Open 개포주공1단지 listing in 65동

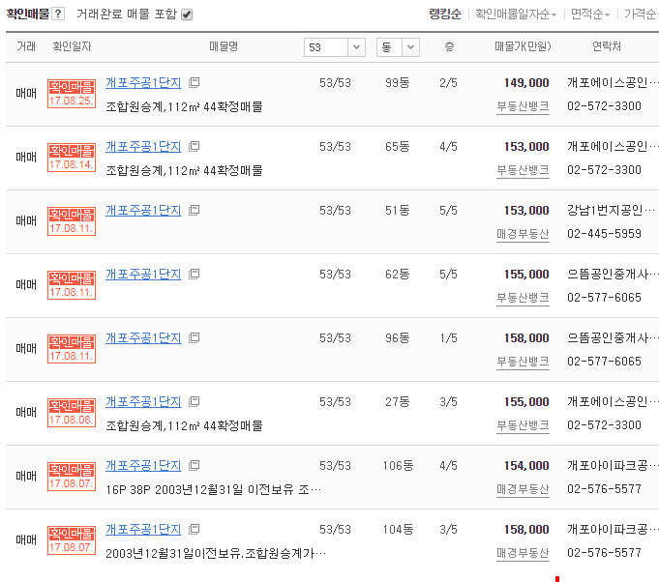point(143,147)
